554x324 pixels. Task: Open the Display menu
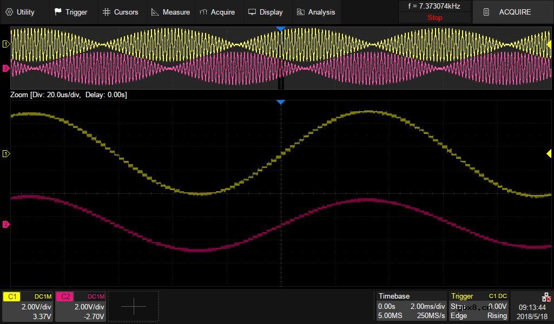[265, 12]
